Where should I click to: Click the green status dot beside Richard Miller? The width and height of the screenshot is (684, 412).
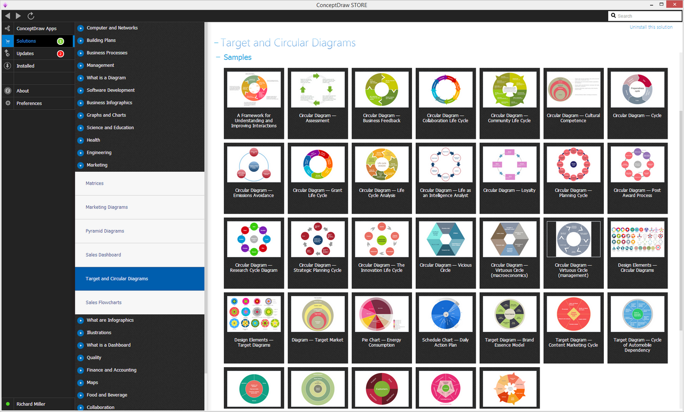pos(7,404)
